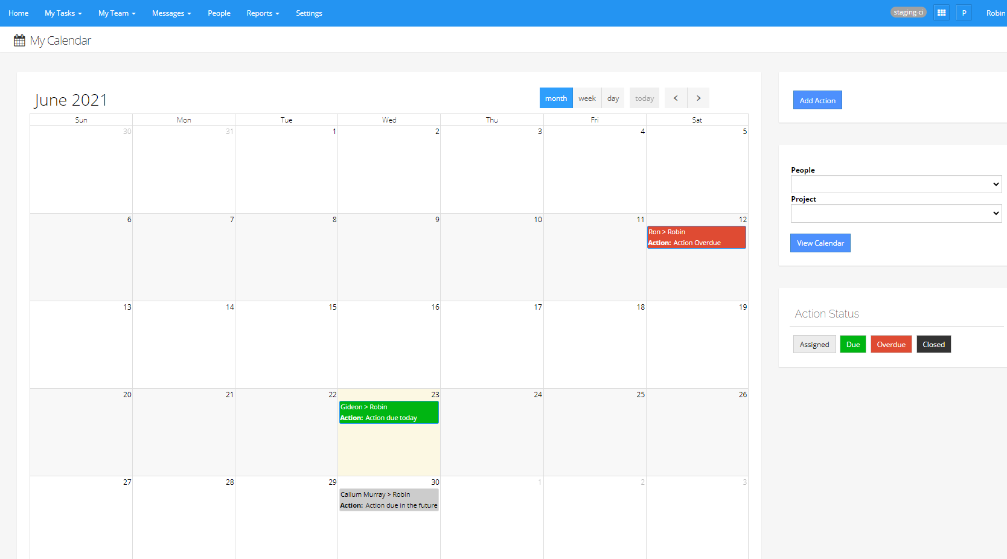This screenshot has height=559, width=1007.
Task: Go to next month with right chevron
Action: point(698,97)
